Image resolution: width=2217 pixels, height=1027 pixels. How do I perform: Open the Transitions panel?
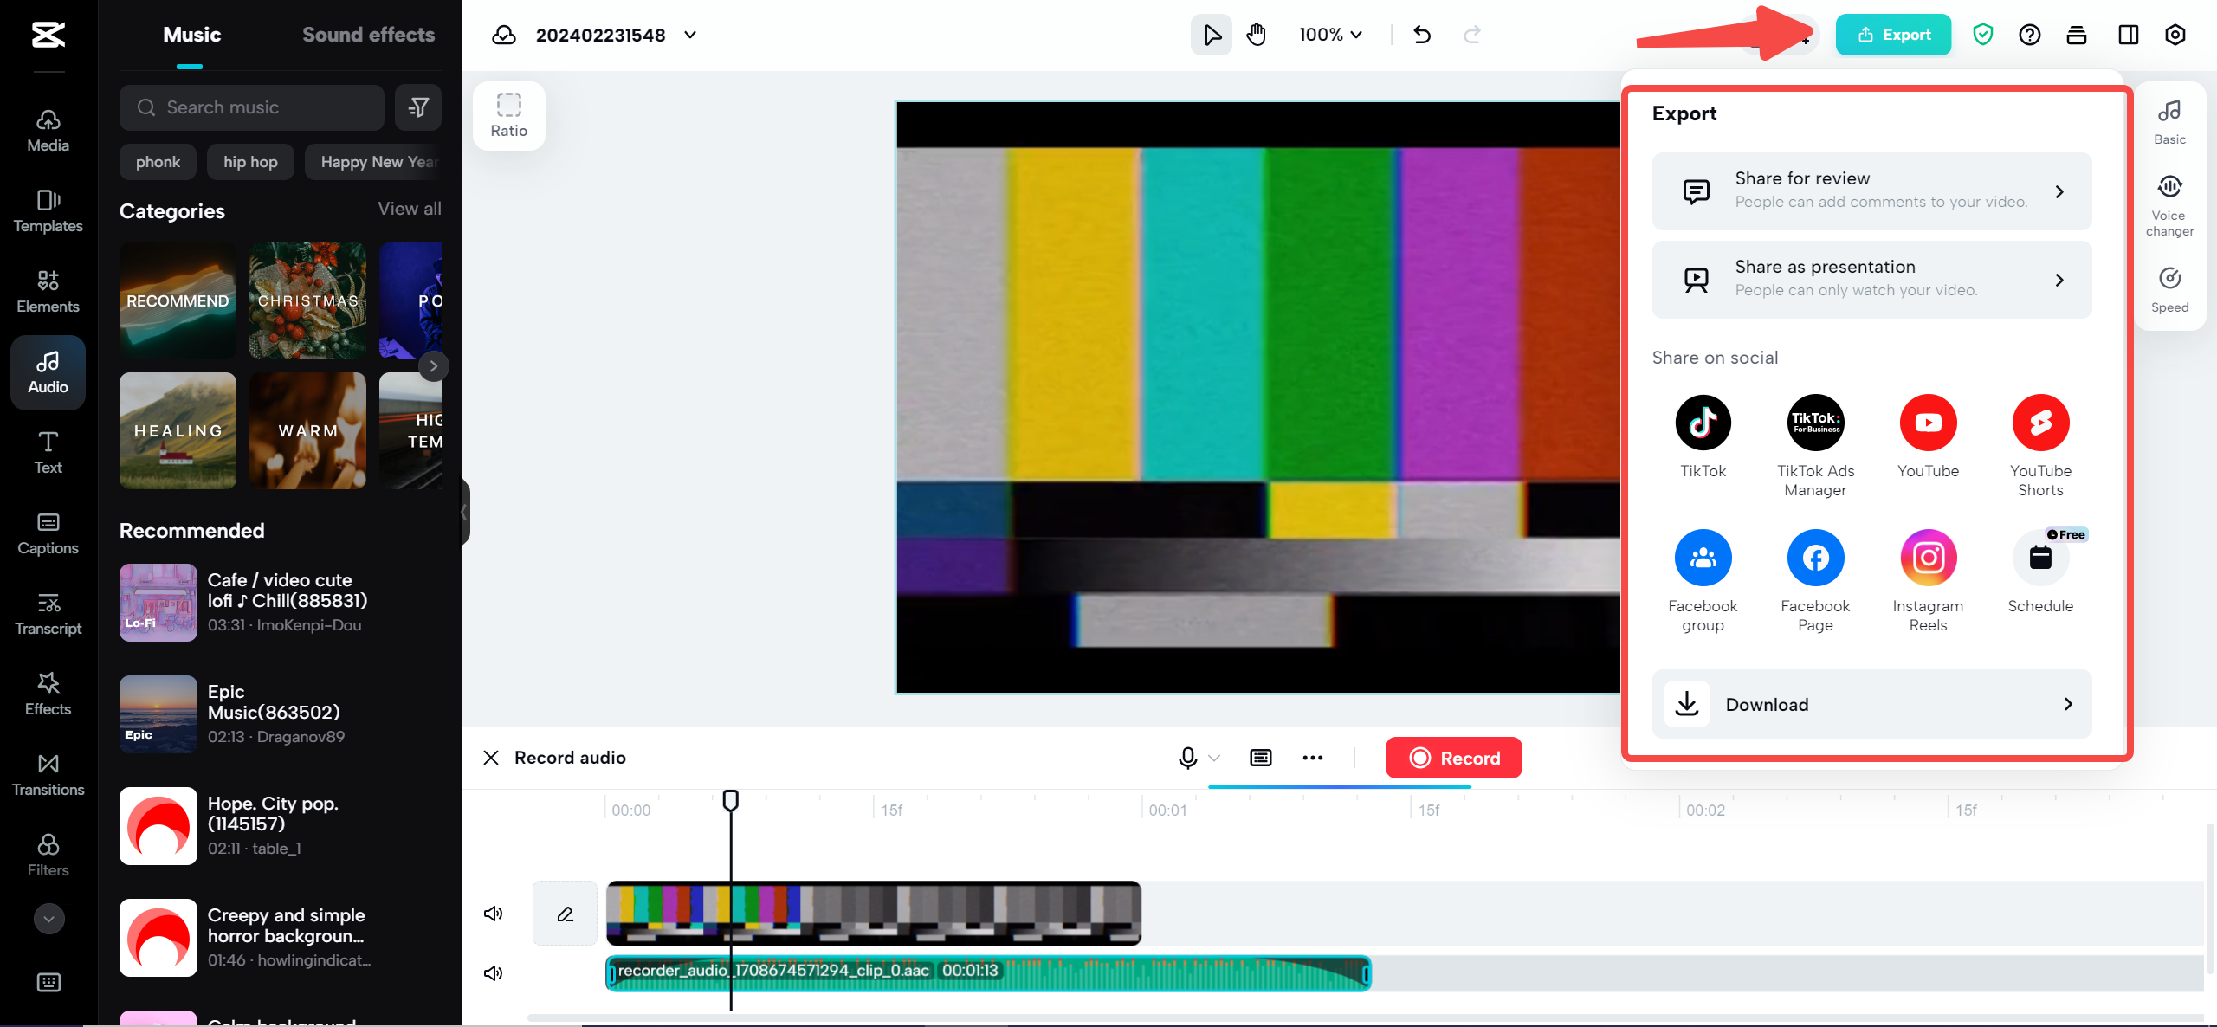point(48,774)
